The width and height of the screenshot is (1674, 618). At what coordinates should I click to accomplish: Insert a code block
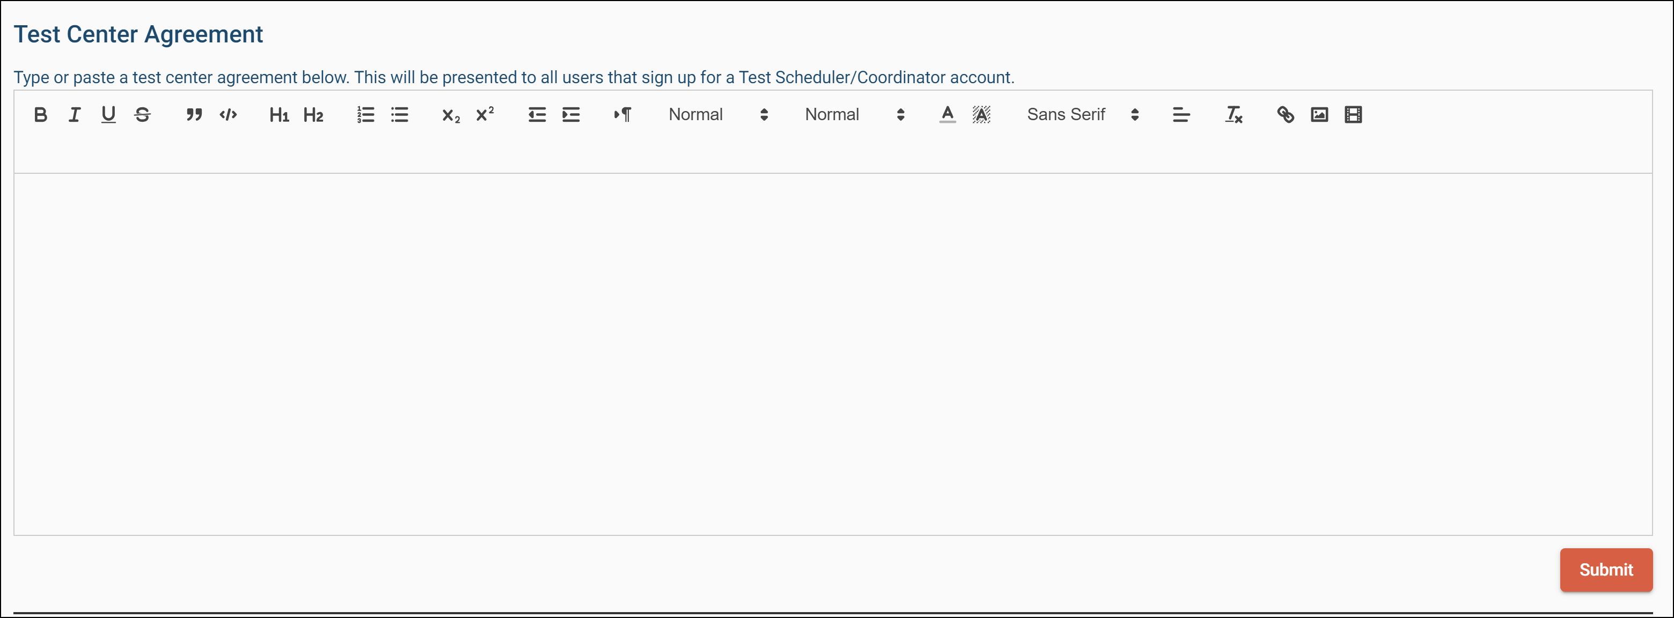tap(228, 115)
